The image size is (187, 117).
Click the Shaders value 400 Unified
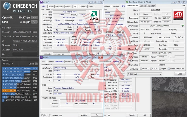148,37
